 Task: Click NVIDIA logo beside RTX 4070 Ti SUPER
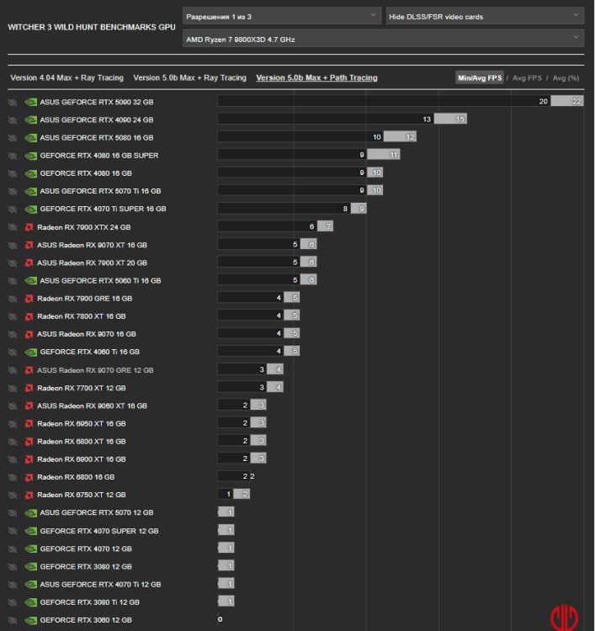pyautogui.click(x=31, y=209)
